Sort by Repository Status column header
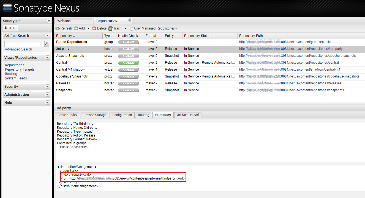This screenshot has height=198, width=365. 210,36
